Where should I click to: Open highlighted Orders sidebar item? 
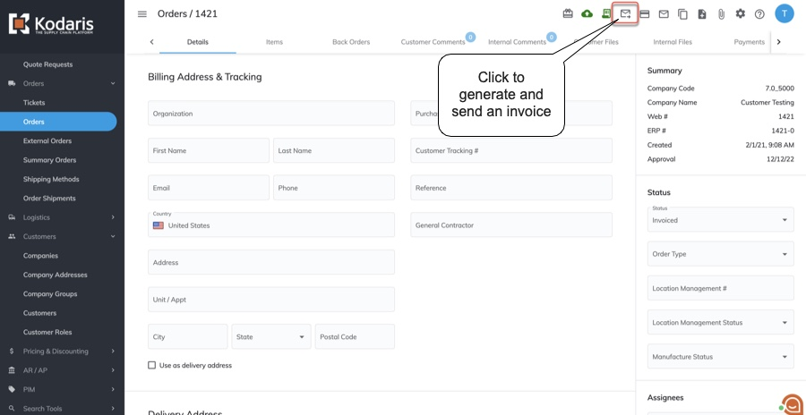[x=58, y=122]
